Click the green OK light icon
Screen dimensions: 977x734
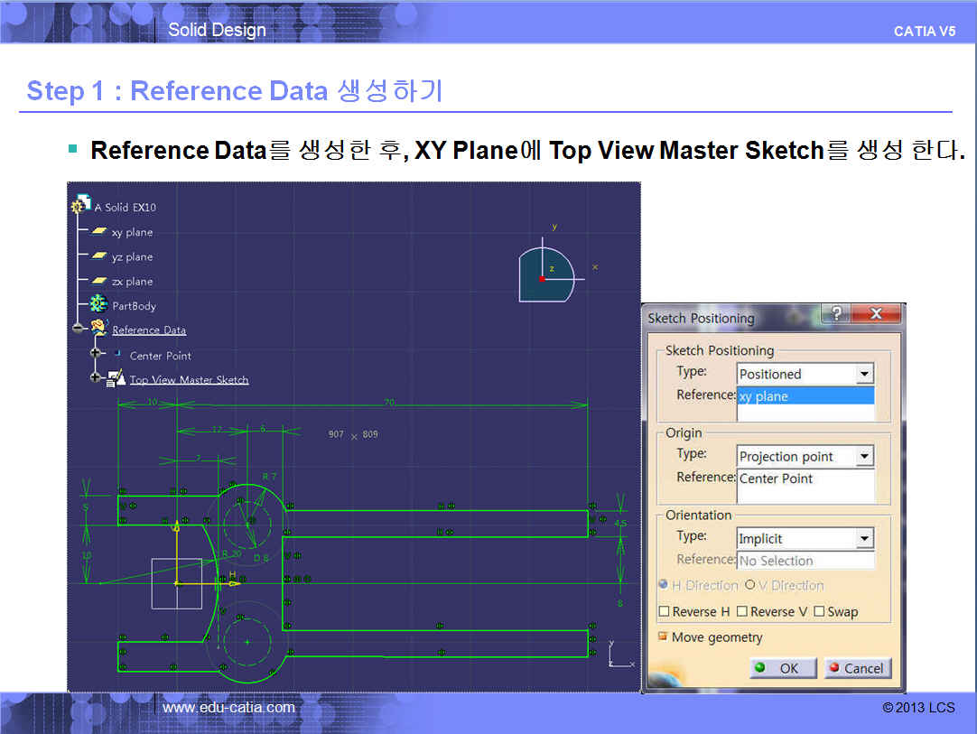coord(760,667)
